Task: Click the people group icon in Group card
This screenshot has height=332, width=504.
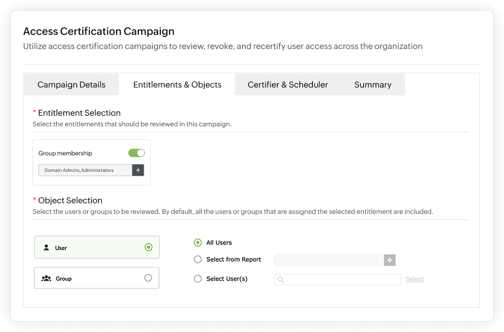Action: (46, 278)
